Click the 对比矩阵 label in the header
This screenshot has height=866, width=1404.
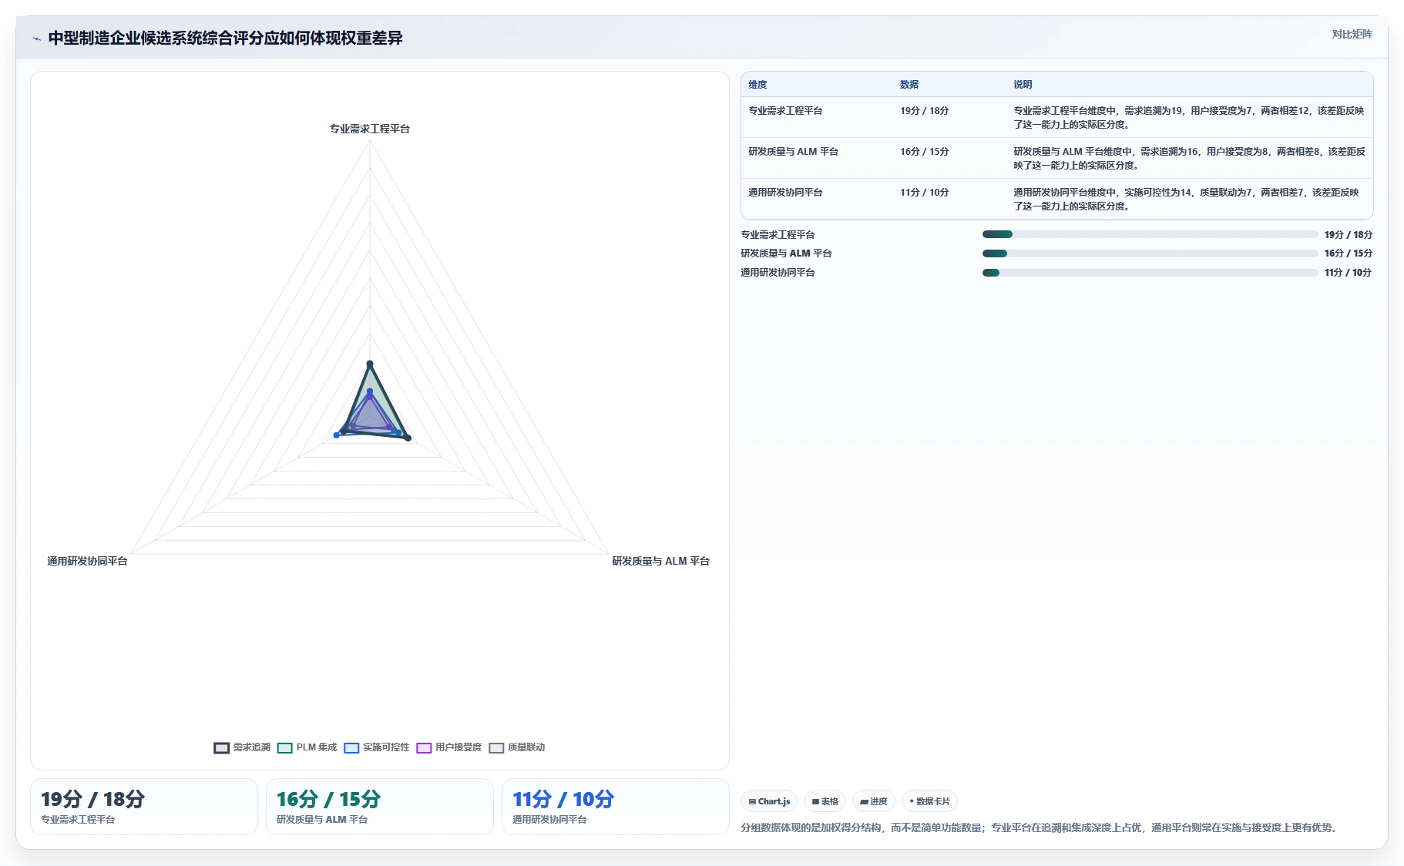click(x=1352, y=34)
